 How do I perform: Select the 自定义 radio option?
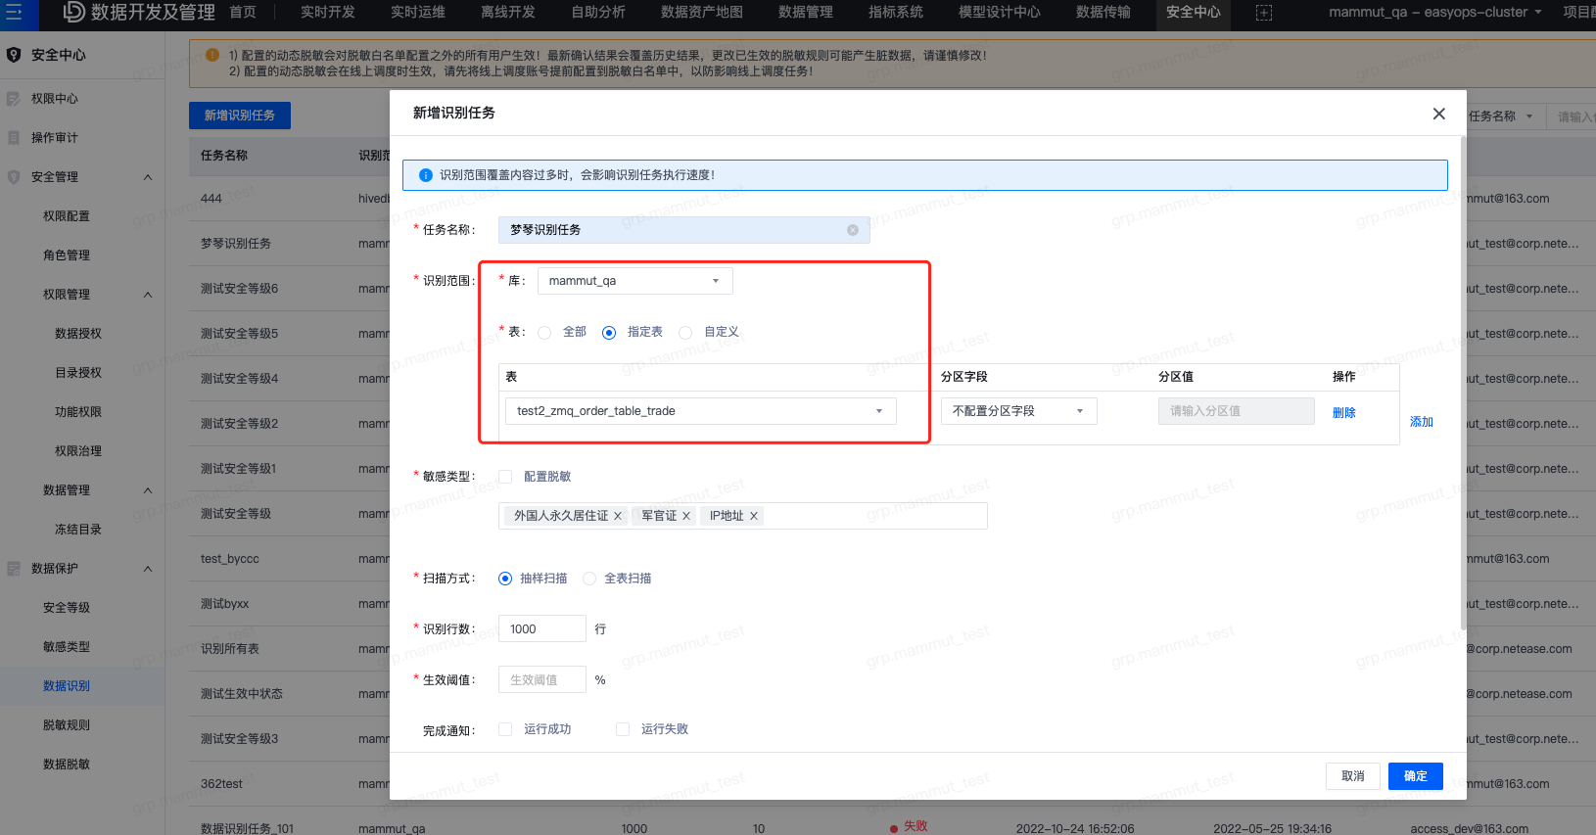coord(685,333)
